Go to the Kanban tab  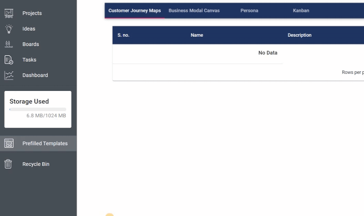pyautogui.click(x=301, y=10)
